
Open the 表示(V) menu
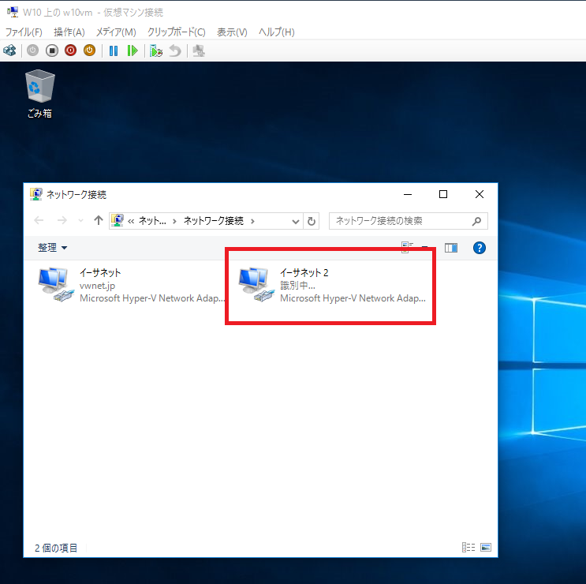tap(232, 32)
